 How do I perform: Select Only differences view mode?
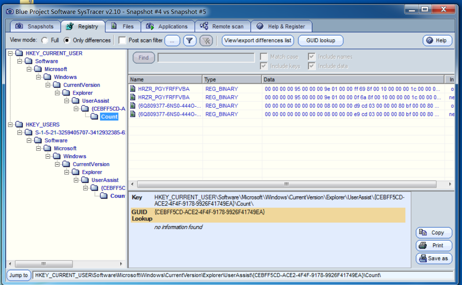67,40
